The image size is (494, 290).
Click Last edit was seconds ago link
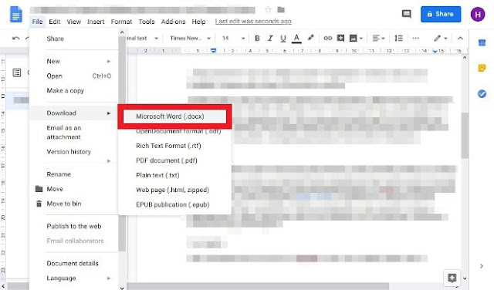coord(253,22)
